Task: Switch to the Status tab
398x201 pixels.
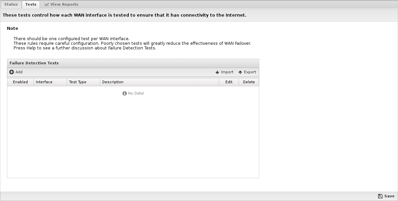Action: [11, 4]
